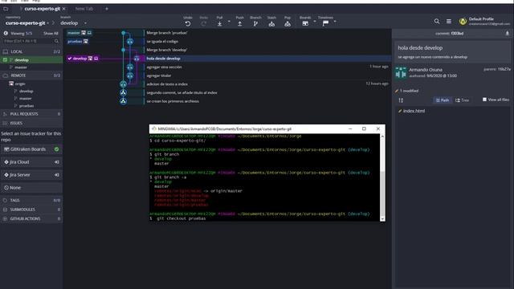Click the folder icon left of tabs
The height and width of the screenshot is (289, 514).
(x=6, y=9)
